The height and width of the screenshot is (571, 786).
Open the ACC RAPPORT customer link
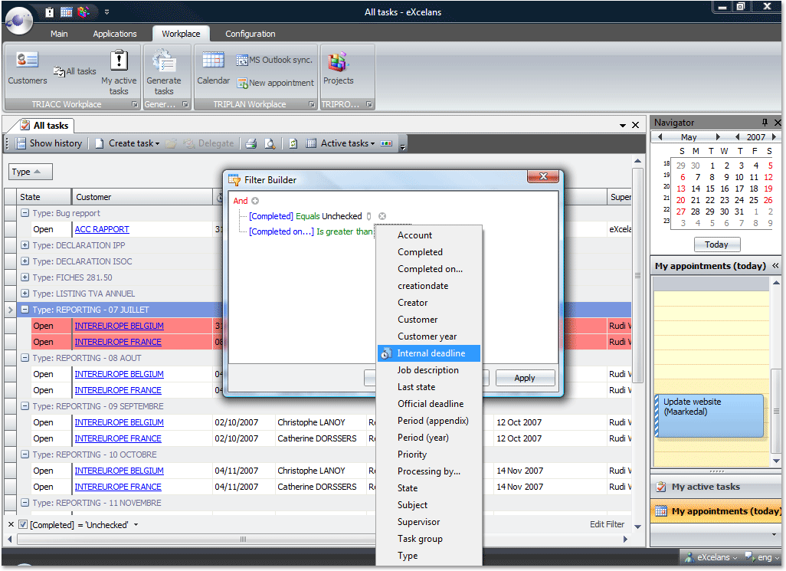[102, 229]
